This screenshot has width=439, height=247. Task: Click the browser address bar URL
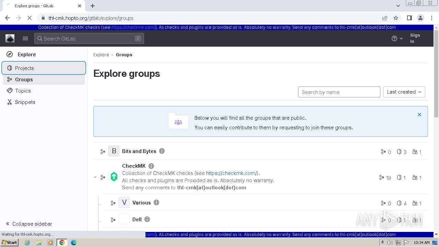pyautogui.click(x=91, y=18)
